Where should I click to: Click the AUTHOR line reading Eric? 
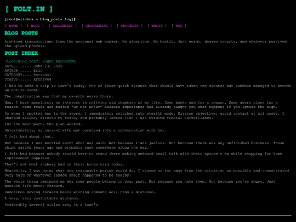(24, 70)
